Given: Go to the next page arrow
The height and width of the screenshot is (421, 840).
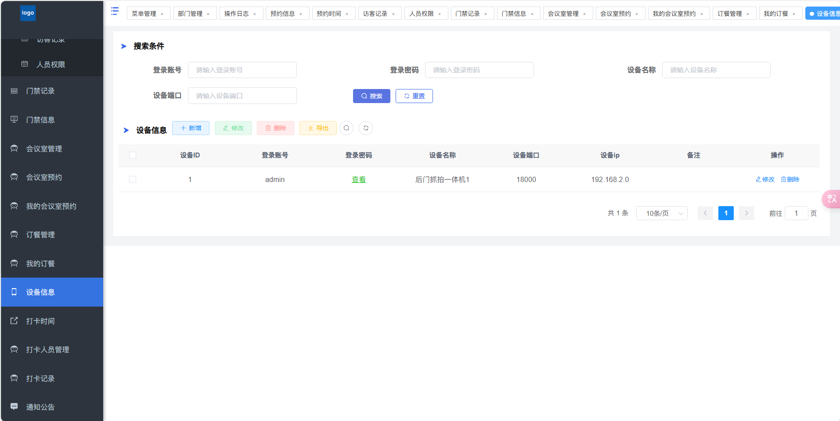Looking at the screenshot, I should [x=746, y=213].
